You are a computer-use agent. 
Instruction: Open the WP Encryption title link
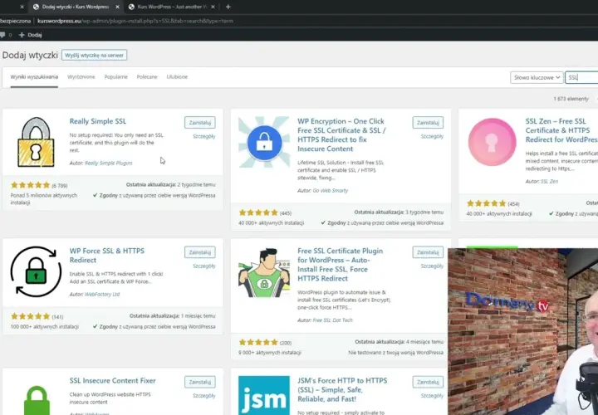pyautogui.click(x=341, y=135)
